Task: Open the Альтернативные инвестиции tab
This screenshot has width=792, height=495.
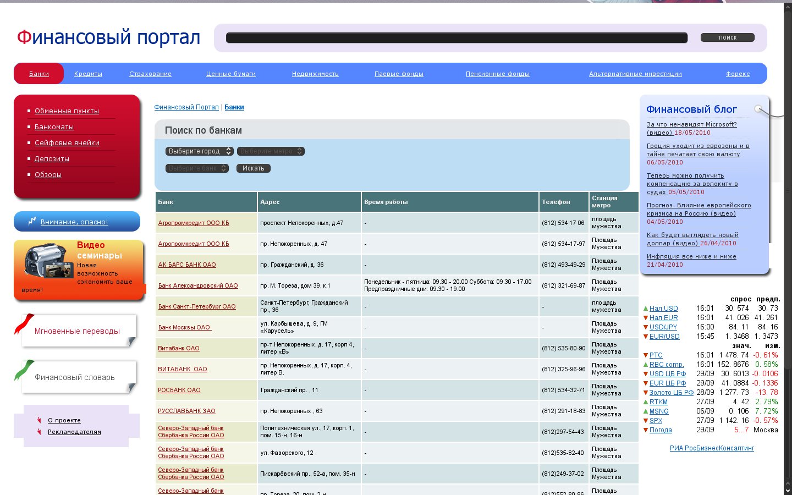Action: (x=635, y=74)
